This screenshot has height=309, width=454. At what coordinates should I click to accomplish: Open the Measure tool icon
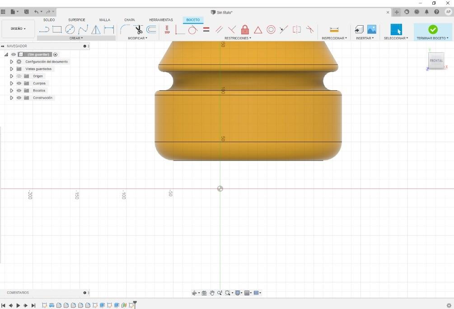coord(334,29)
